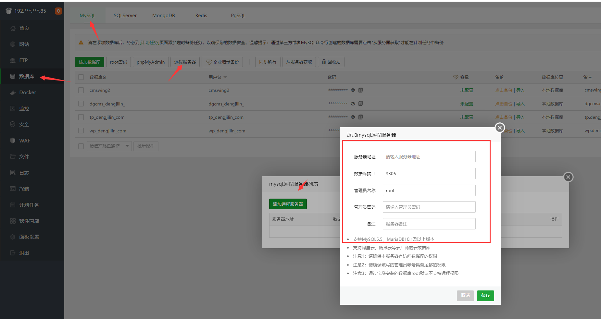This screenshot has width=601, height=319.
Task: Open the FTP sidebar icon
Action: pos(13,60)
